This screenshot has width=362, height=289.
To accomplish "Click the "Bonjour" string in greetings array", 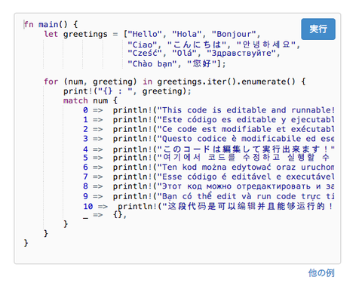I will pyautogui.click(x=233, y=34).
